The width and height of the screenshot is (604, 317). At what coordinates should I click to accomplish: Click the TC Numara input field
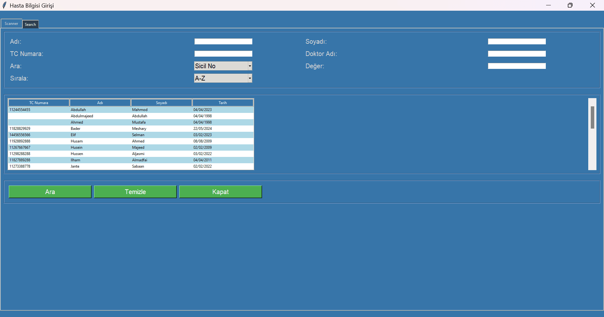[223, 53]
